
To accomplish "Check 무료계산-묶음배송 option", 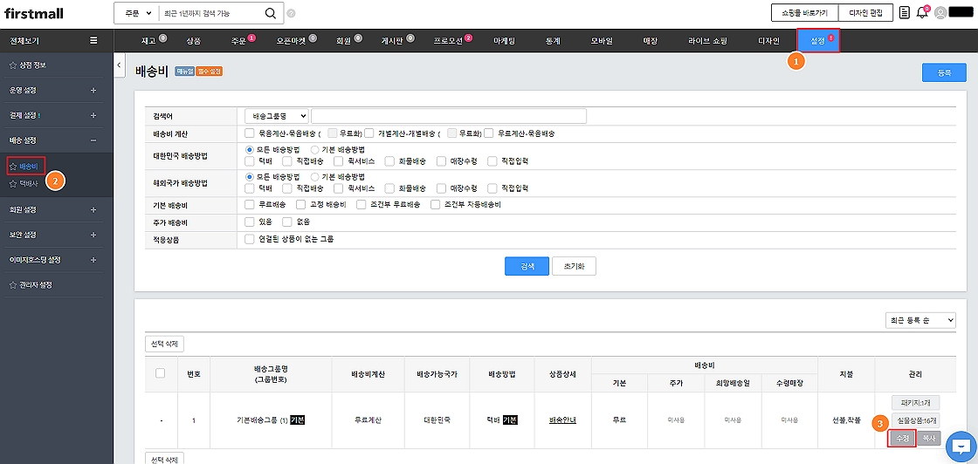I will tap(488, 133).
